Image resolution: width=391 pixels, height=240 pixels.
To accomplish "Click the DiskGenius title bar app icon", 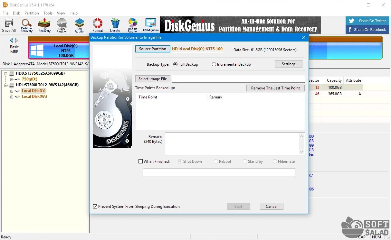I will pyautogui.click(x=5, y=5).
